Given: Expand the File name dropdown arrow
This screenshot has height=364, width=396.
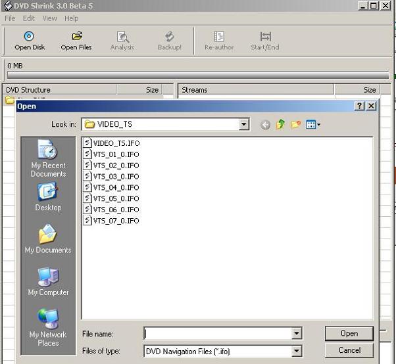Looking at the screenshot, I should point(297,334).
